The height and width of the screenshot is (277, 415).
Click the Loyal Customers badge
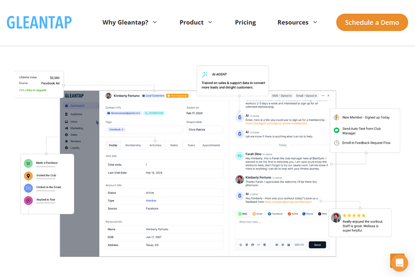coord(153,96)
